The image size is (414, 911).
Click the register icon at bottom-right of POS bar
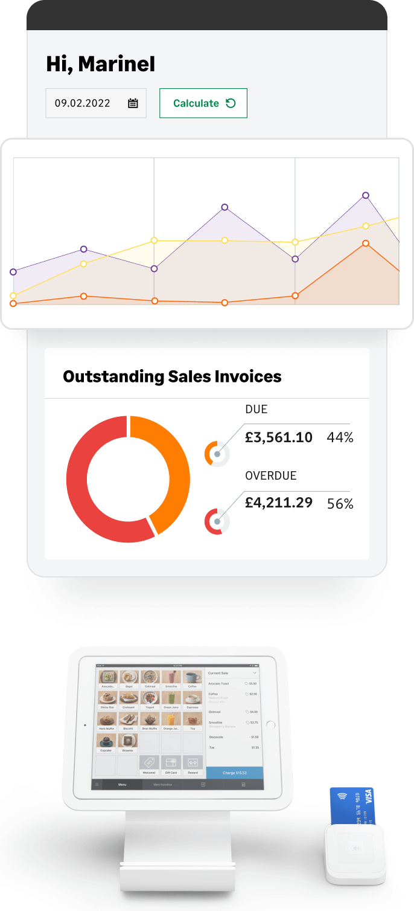click(x=243, y=783)
